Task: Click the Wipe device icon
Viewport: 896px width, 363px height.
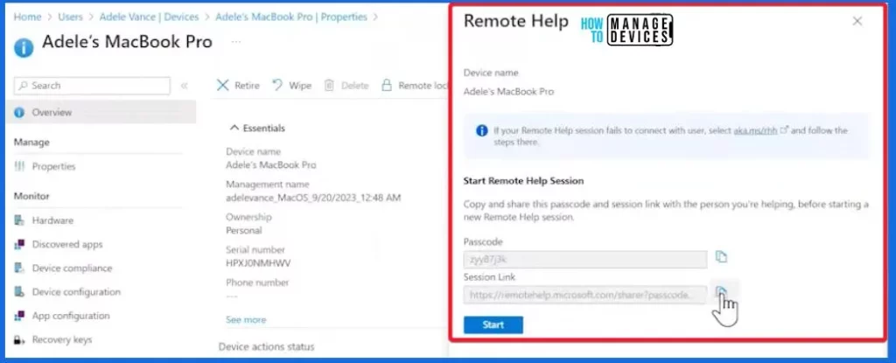Action: (277, 85)
